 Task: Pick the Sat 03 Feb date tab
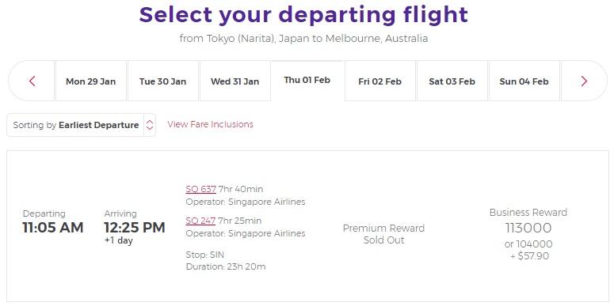click(452, 81)
